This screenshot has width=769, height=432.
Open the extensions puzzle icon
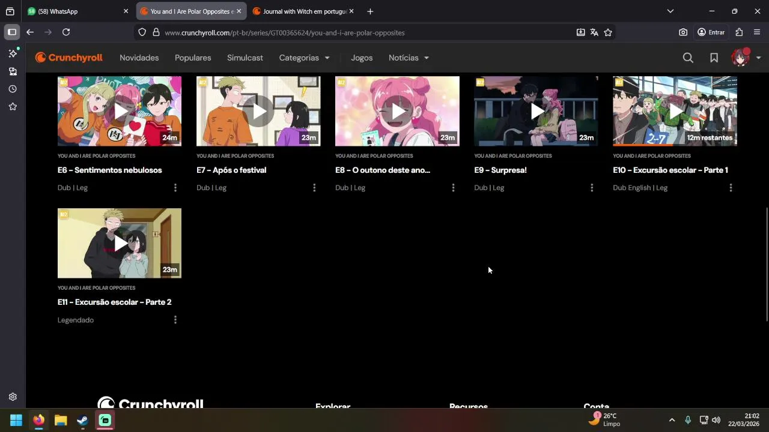[739, 32]
